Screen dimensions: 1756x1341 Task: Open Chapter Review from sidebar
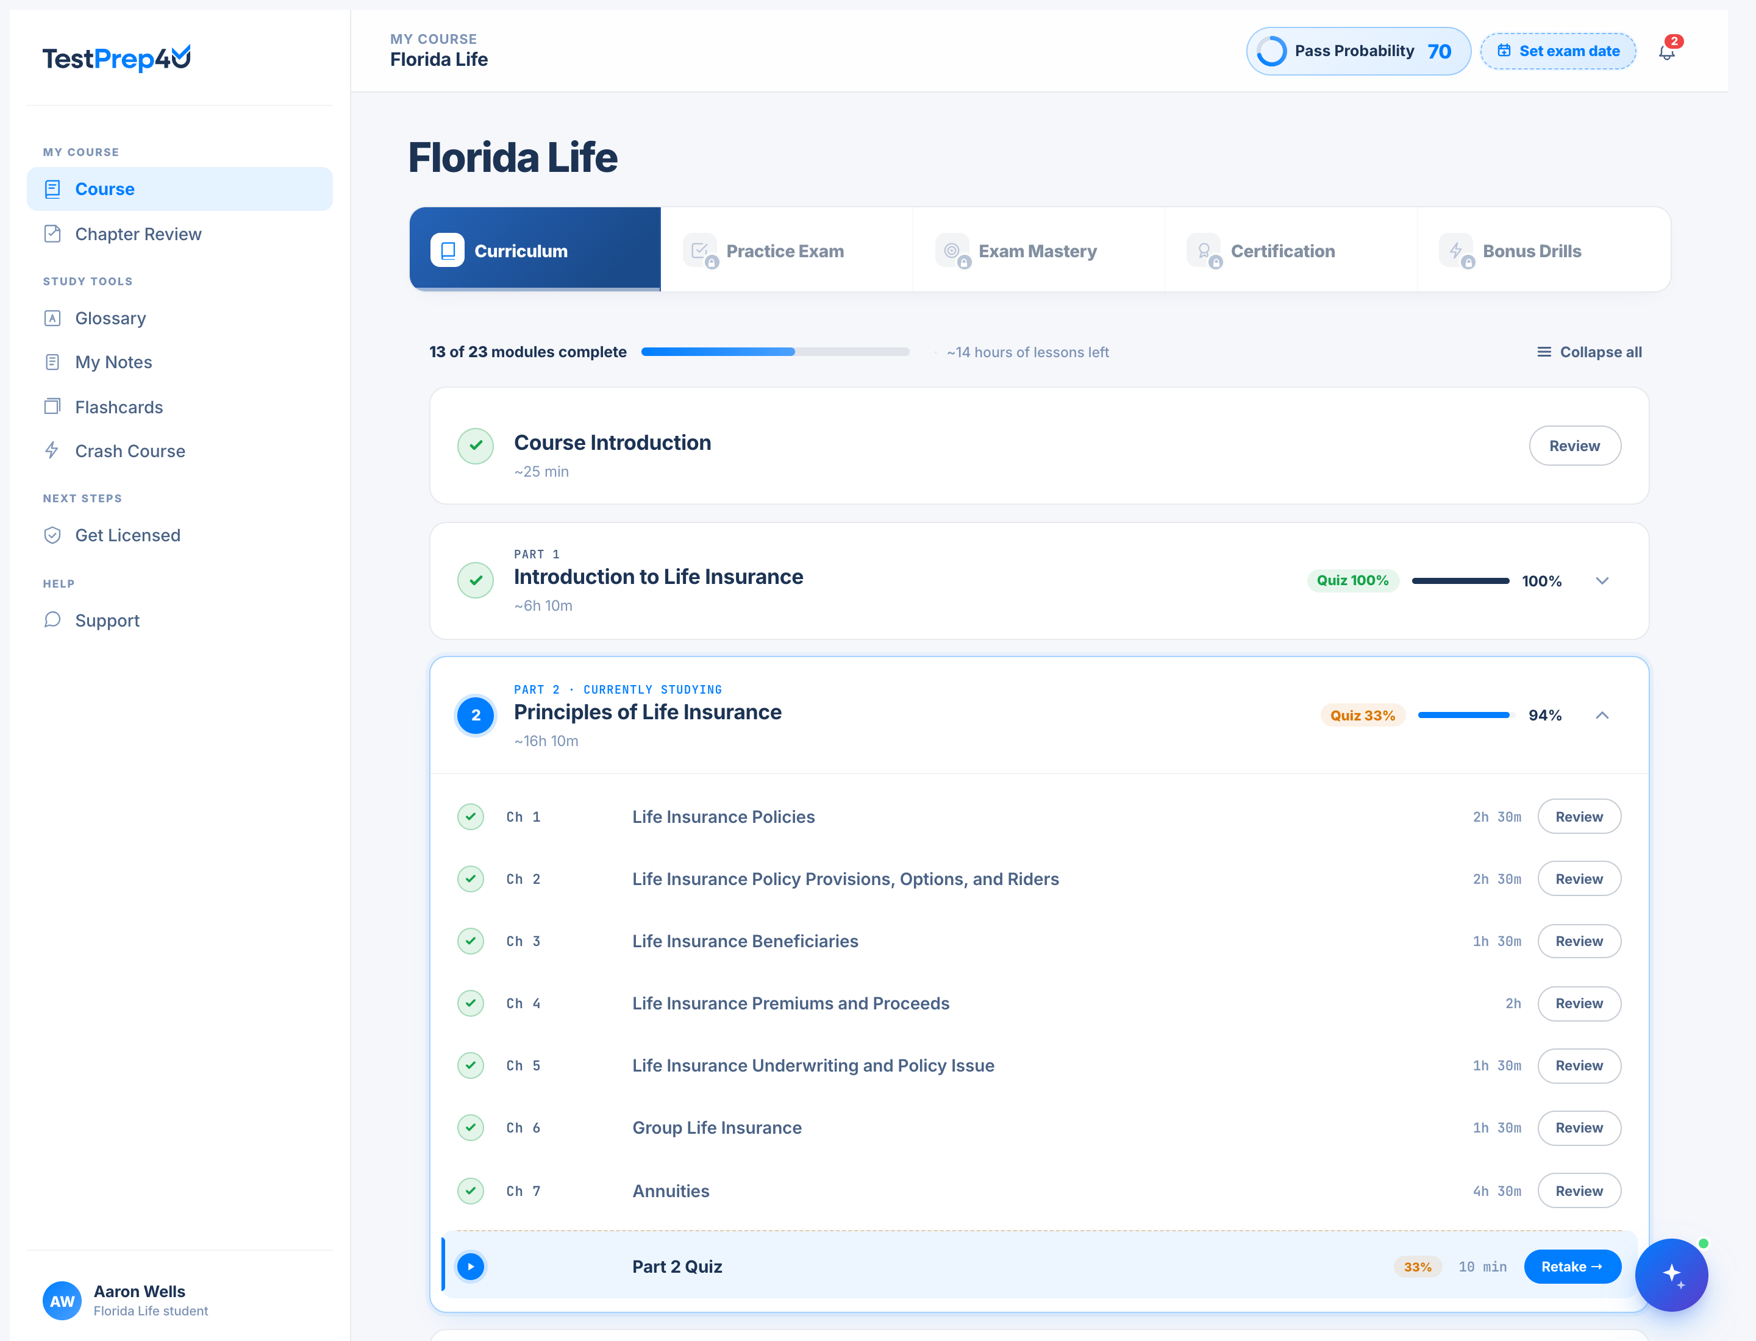[x=180, y=234]
